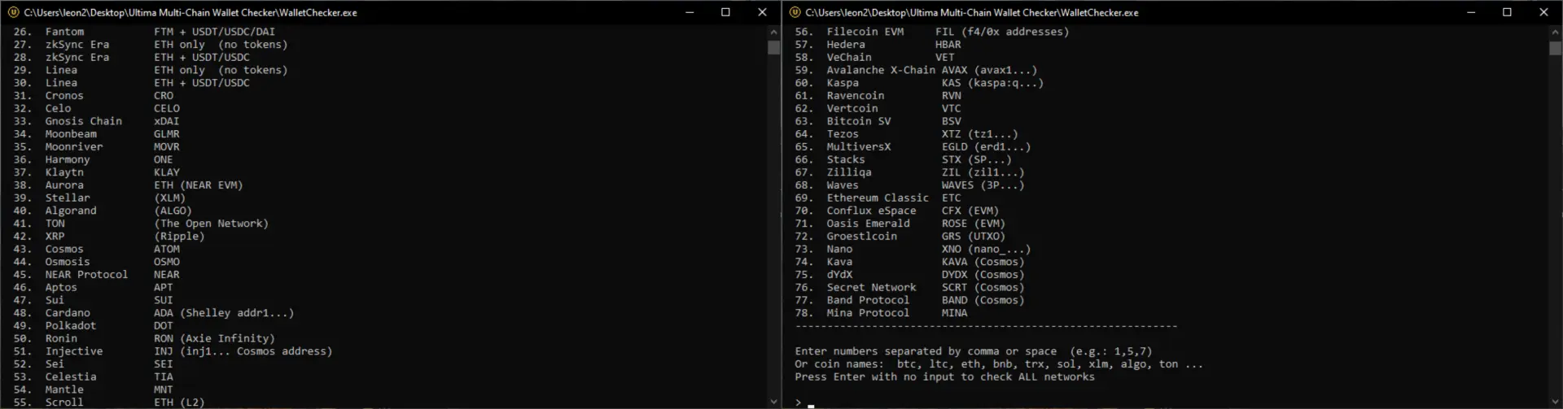Viewport: 1563px width, 409px height.
Task: Maximize the right WalletChecker window
Action: [1507, 12]
